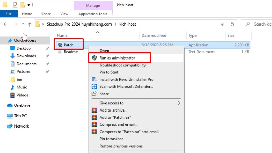The width and height of the screenshot is (272, 153).
Task: Click the Share icon in context menu
Action: tap(94, 93)
